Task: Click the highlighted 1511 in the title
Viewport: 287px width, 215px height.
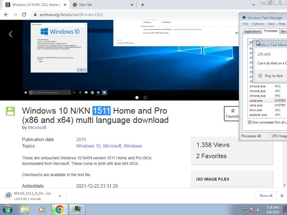Action: pos(101,111)
